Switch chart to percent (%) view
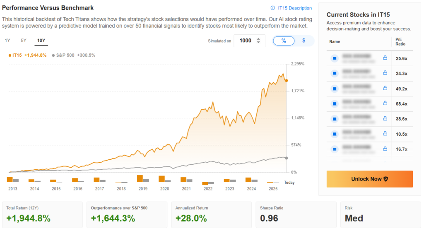 pos(284,41)
